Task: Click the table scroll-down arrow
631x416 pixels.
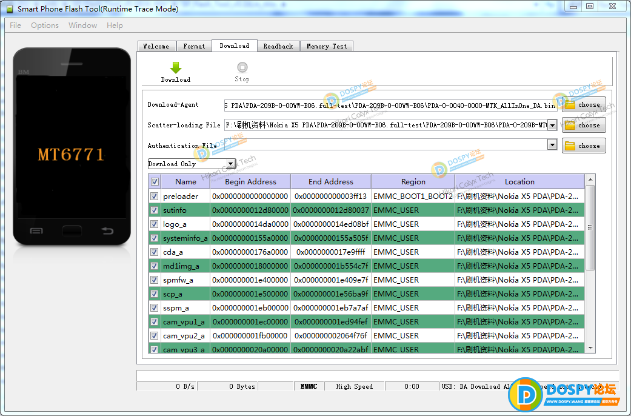Action: pos(590,348)
